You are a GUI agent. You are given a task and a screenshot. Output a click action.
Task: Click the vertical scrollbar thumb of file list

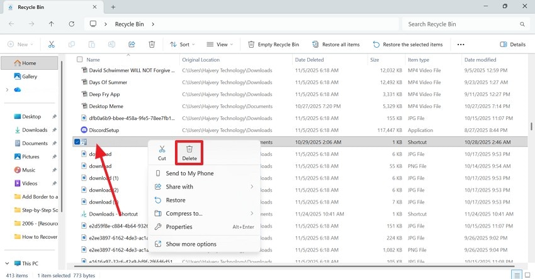point(531,126)
